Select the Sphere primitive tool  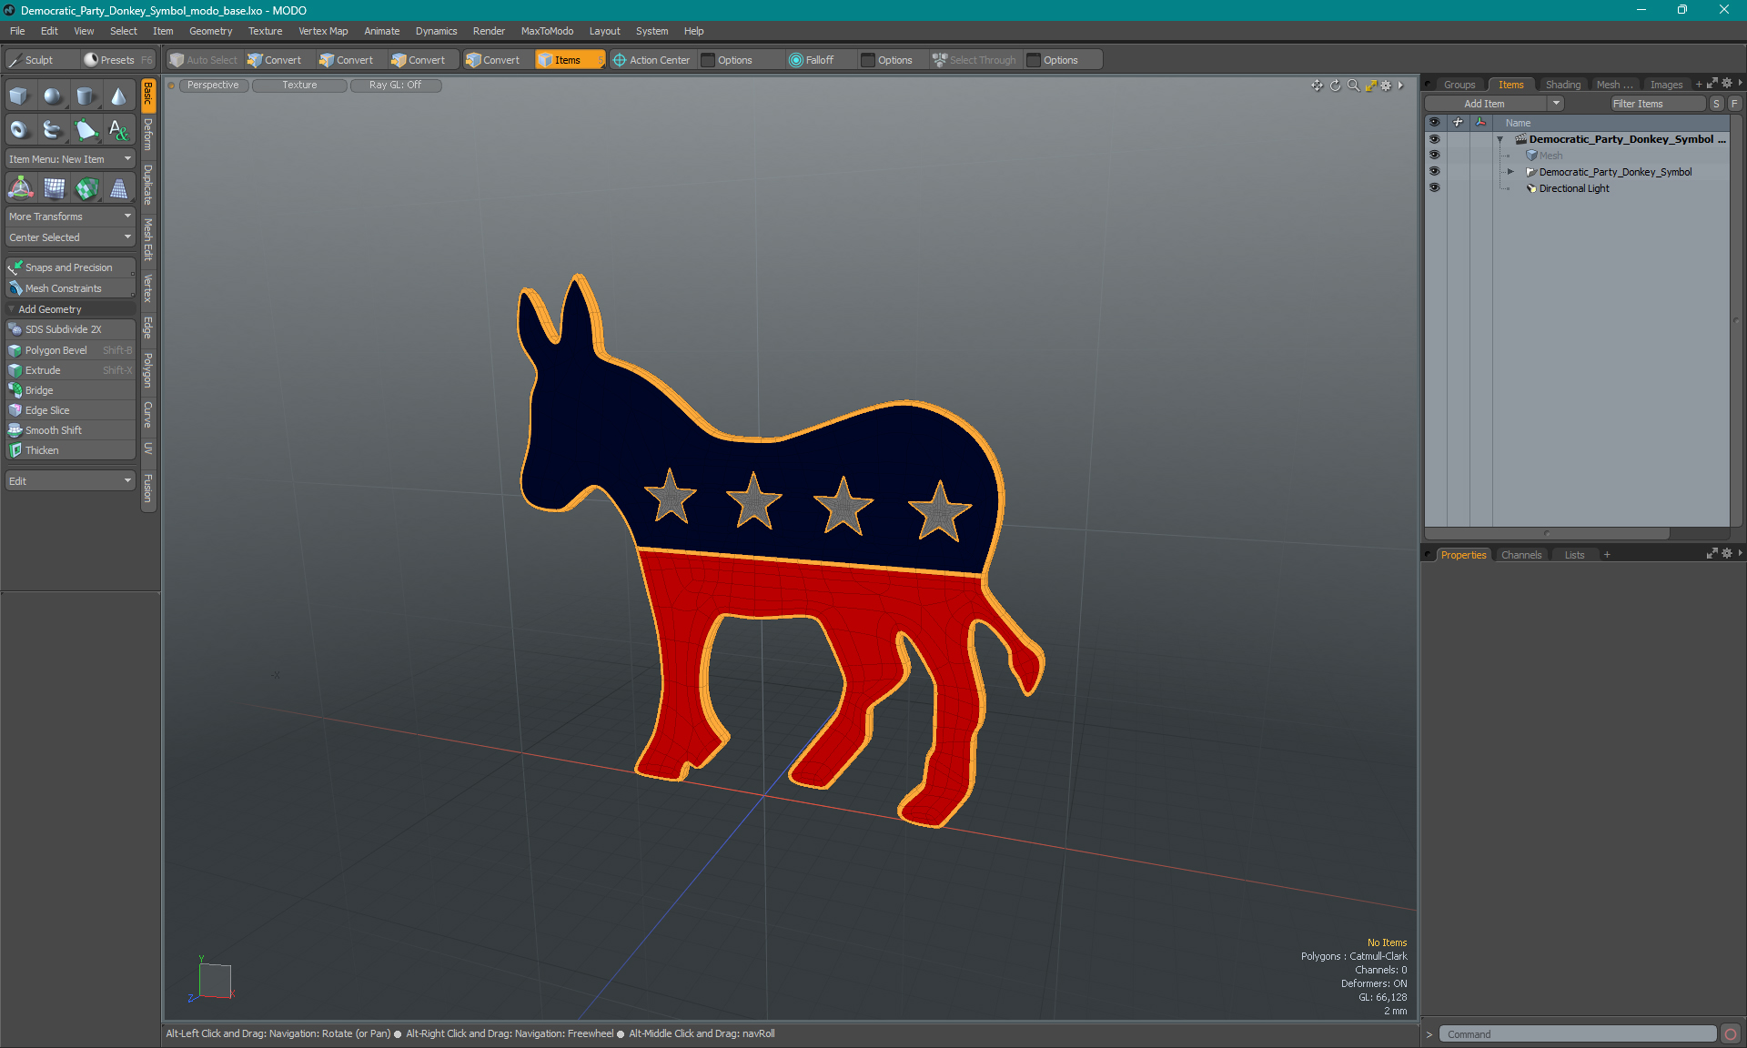point(53,96)
